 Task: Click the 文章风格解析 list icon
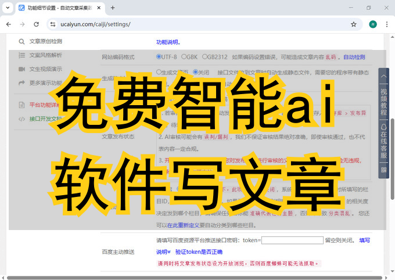click(22, 55)
